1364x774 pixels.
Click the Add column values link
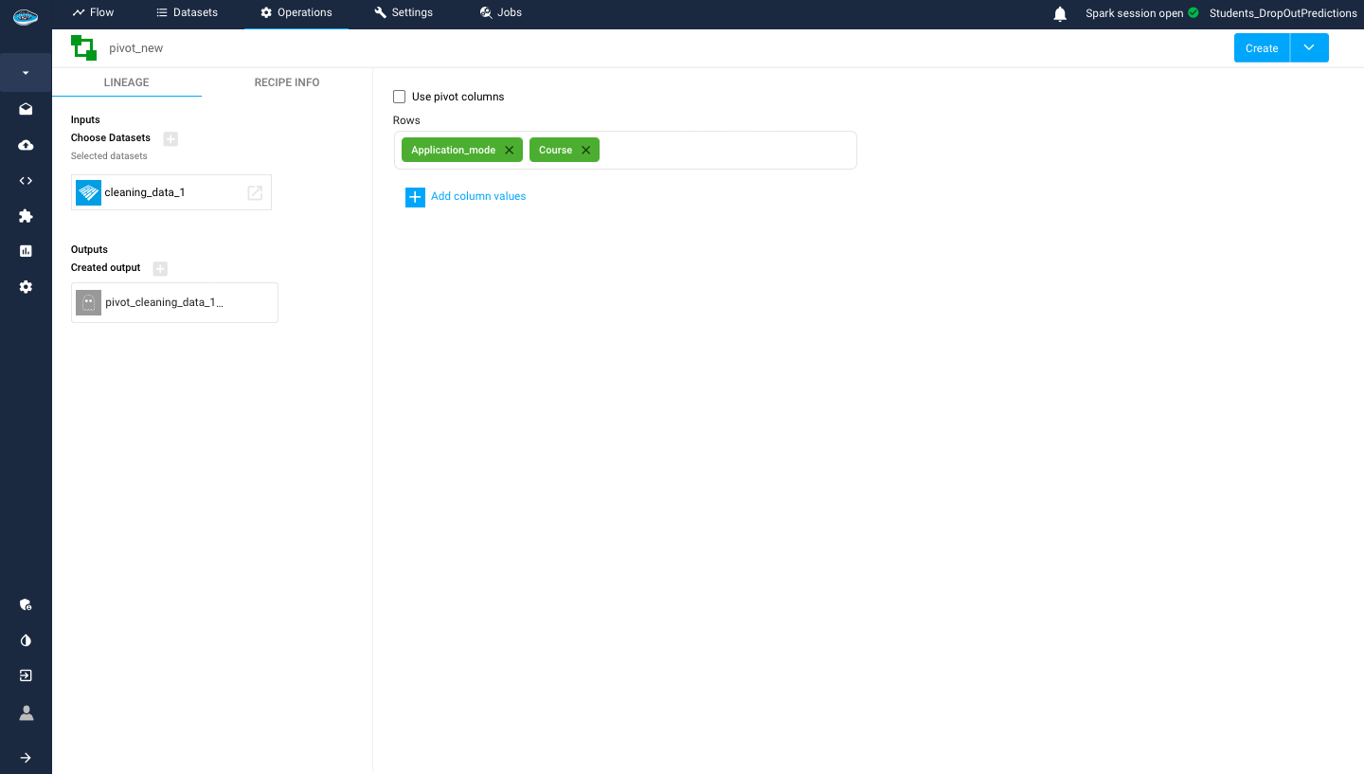(477, 196)
